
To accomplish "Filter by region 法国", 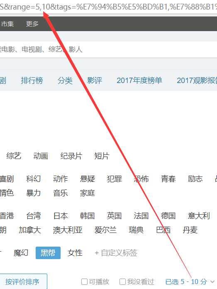I will point(141,216).
